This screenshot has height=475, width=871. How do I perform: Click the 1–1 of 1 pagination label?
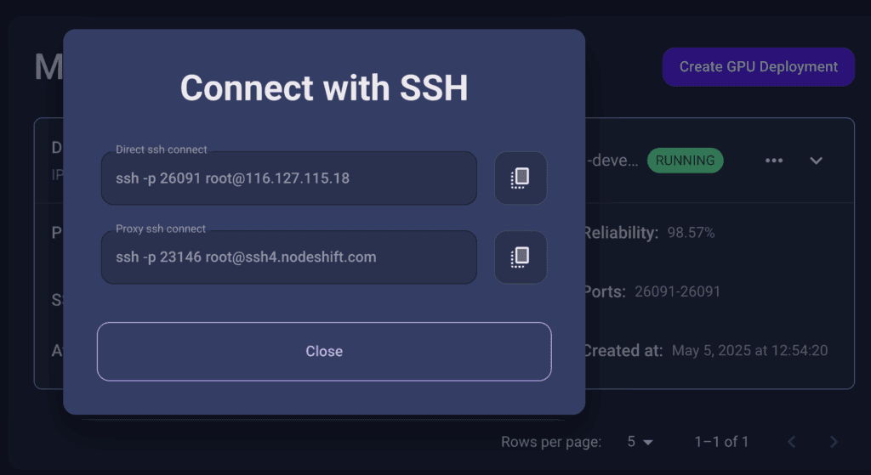pos(721,442)
